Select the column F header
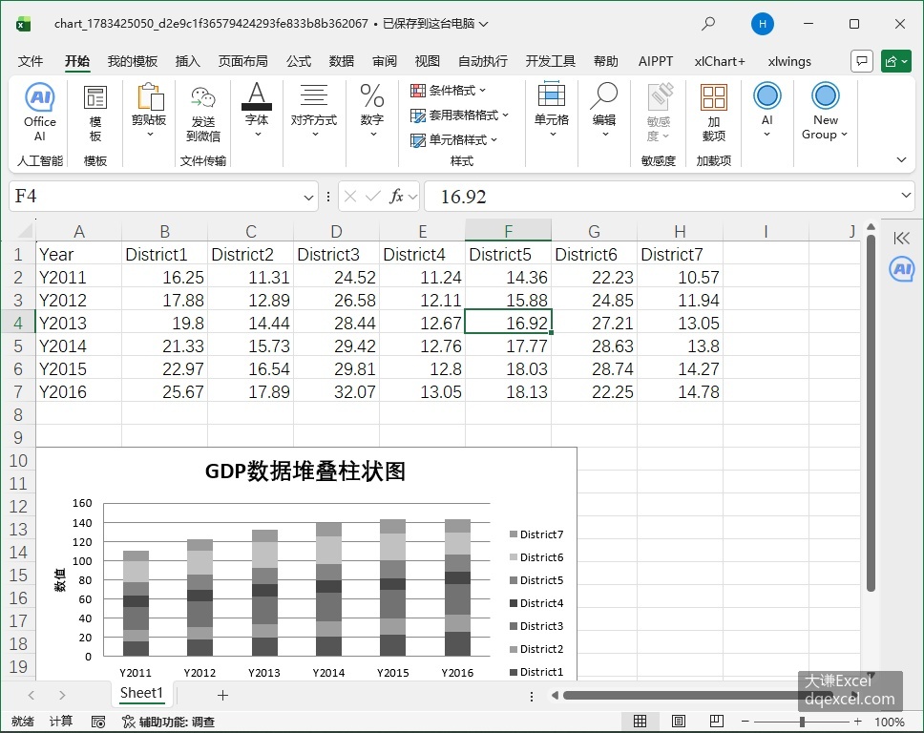The image size is (924, 733). pos(508,230)
